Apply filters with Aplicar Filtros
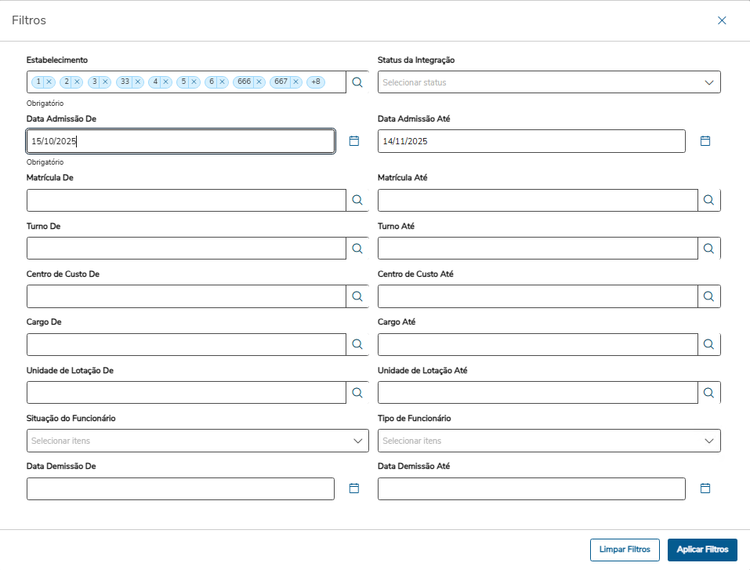The image size is (750, 570). click(702, 550)
